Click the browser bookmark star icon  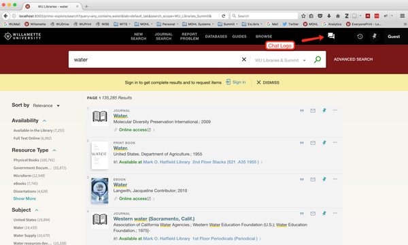point(303,16)
